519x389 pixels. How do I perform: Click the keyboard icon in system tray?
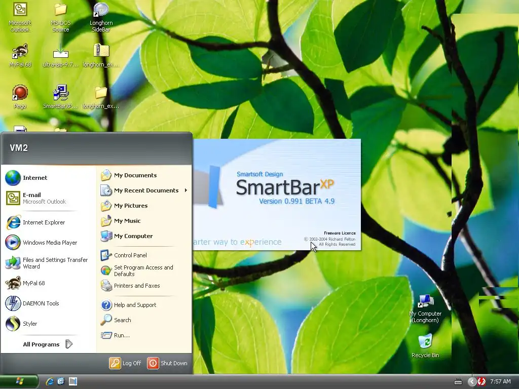click(x=458, y=382)
